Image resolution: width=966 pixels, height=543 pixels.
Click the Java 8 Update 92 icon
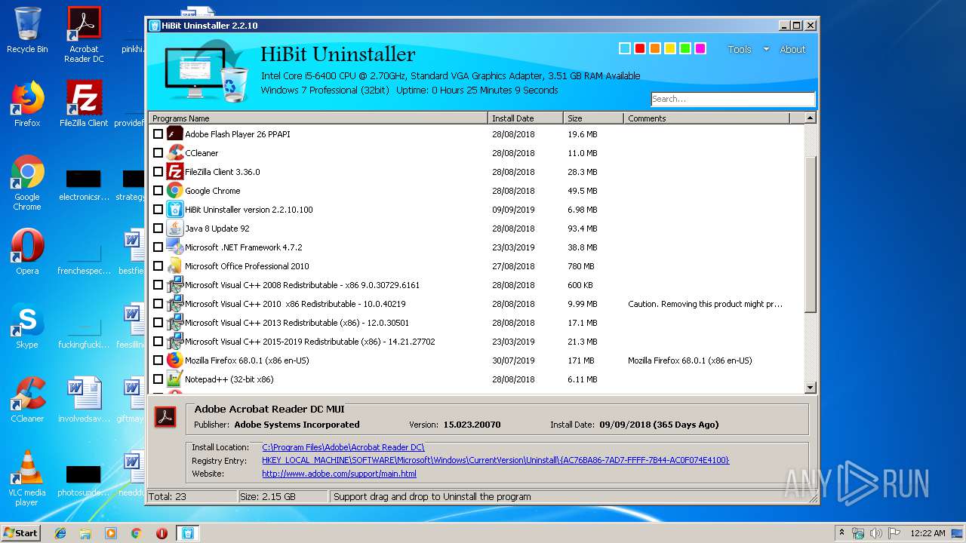pyautogui.click(x=175, y=229)
